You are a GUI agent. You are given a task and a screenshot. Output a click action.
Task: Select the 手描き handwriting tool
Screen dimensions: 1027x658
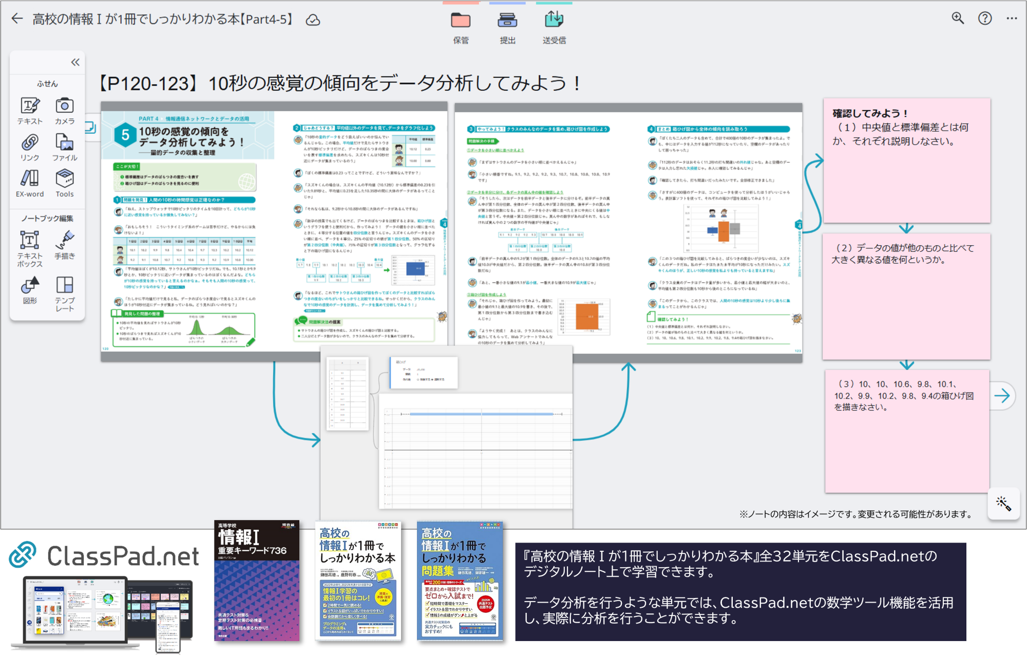65,245
